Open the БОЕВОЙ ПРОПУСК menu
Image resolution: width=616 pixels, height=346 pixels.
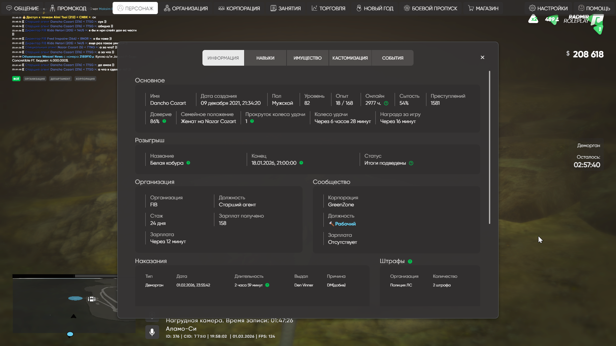(430, 8)
